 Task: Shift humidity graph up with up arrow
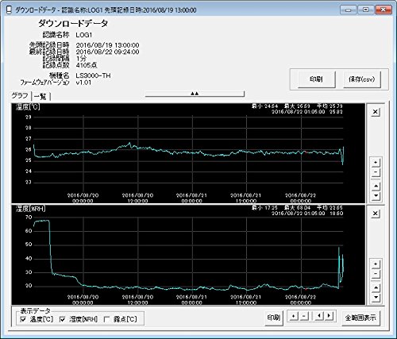coord(376,287)
